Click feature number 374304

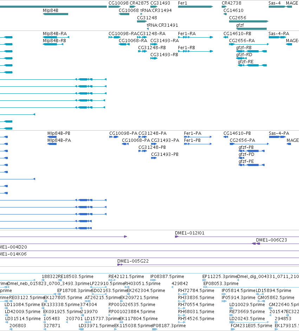pos(88,305)
